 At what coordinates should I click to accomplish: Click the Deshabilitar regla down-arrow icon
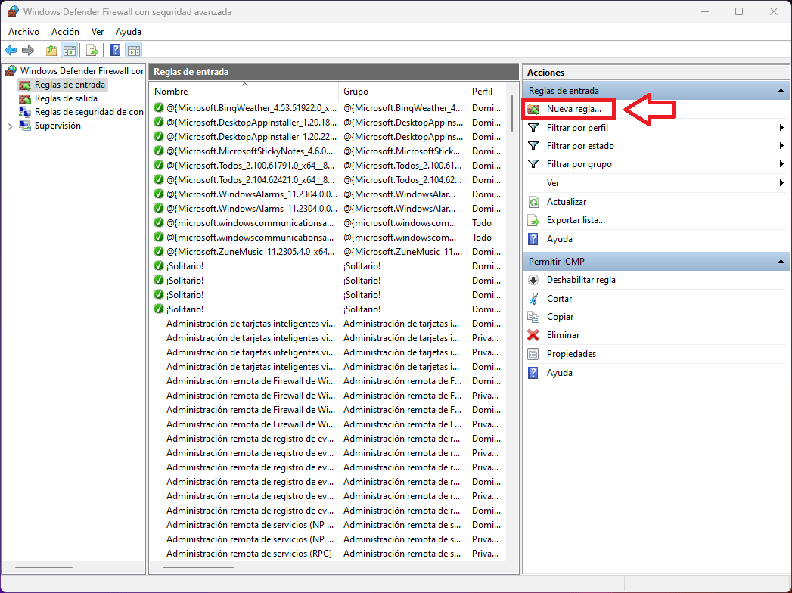[x=533, y=280]
